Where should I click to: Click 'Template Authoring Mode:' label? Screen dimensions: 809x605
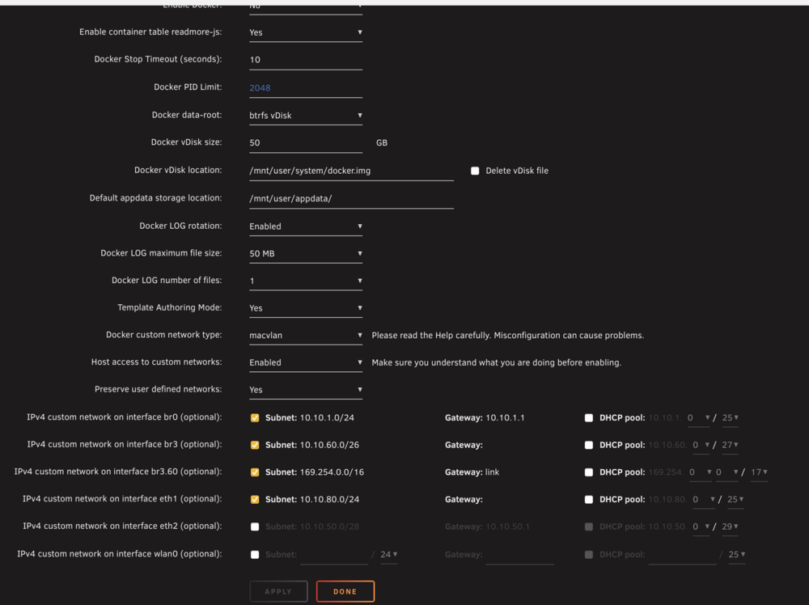point(170,307)
